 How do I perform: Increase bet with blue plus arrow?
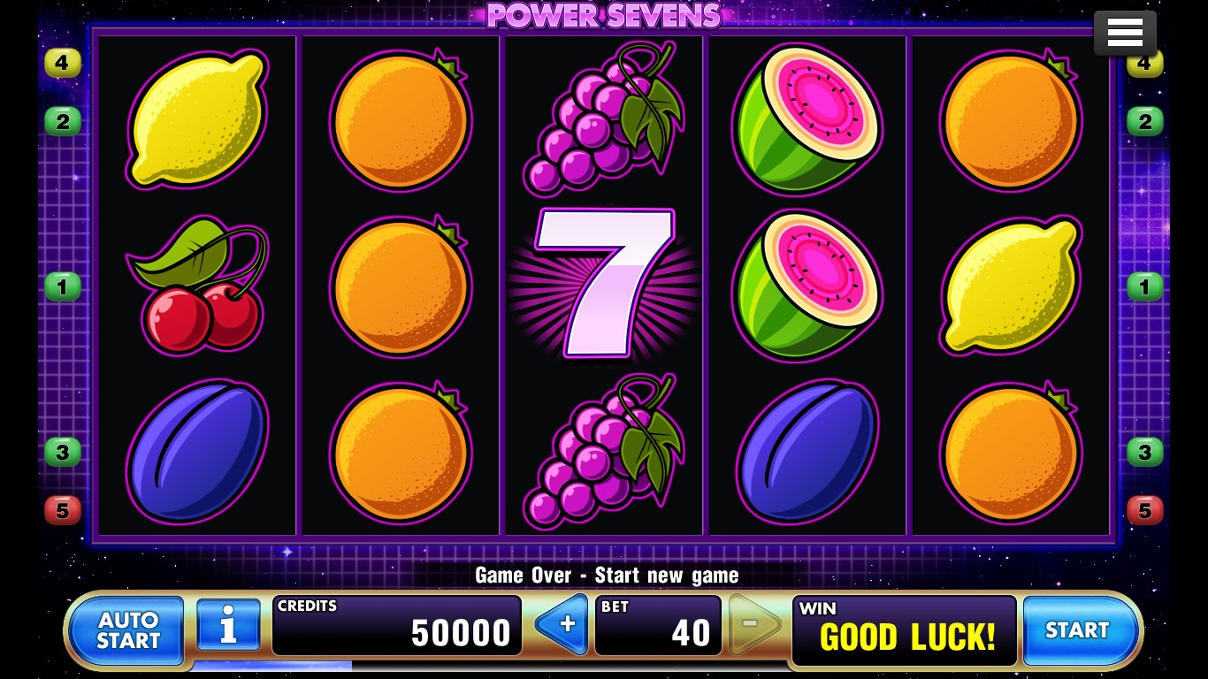[x=562, y=624]
